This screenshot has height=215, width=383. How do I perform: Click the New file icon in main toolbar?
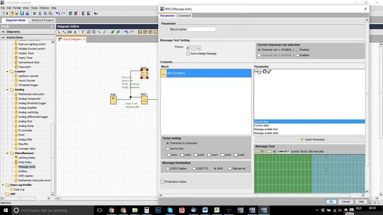coord(3,13)
